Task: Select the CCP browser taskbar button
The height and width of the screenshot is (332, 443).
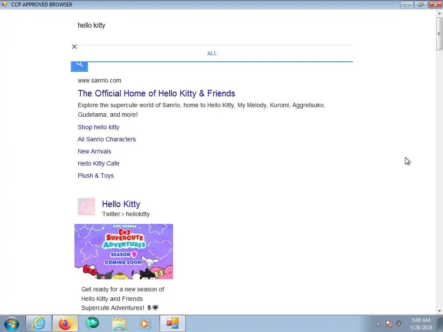Action: [173, 323]
